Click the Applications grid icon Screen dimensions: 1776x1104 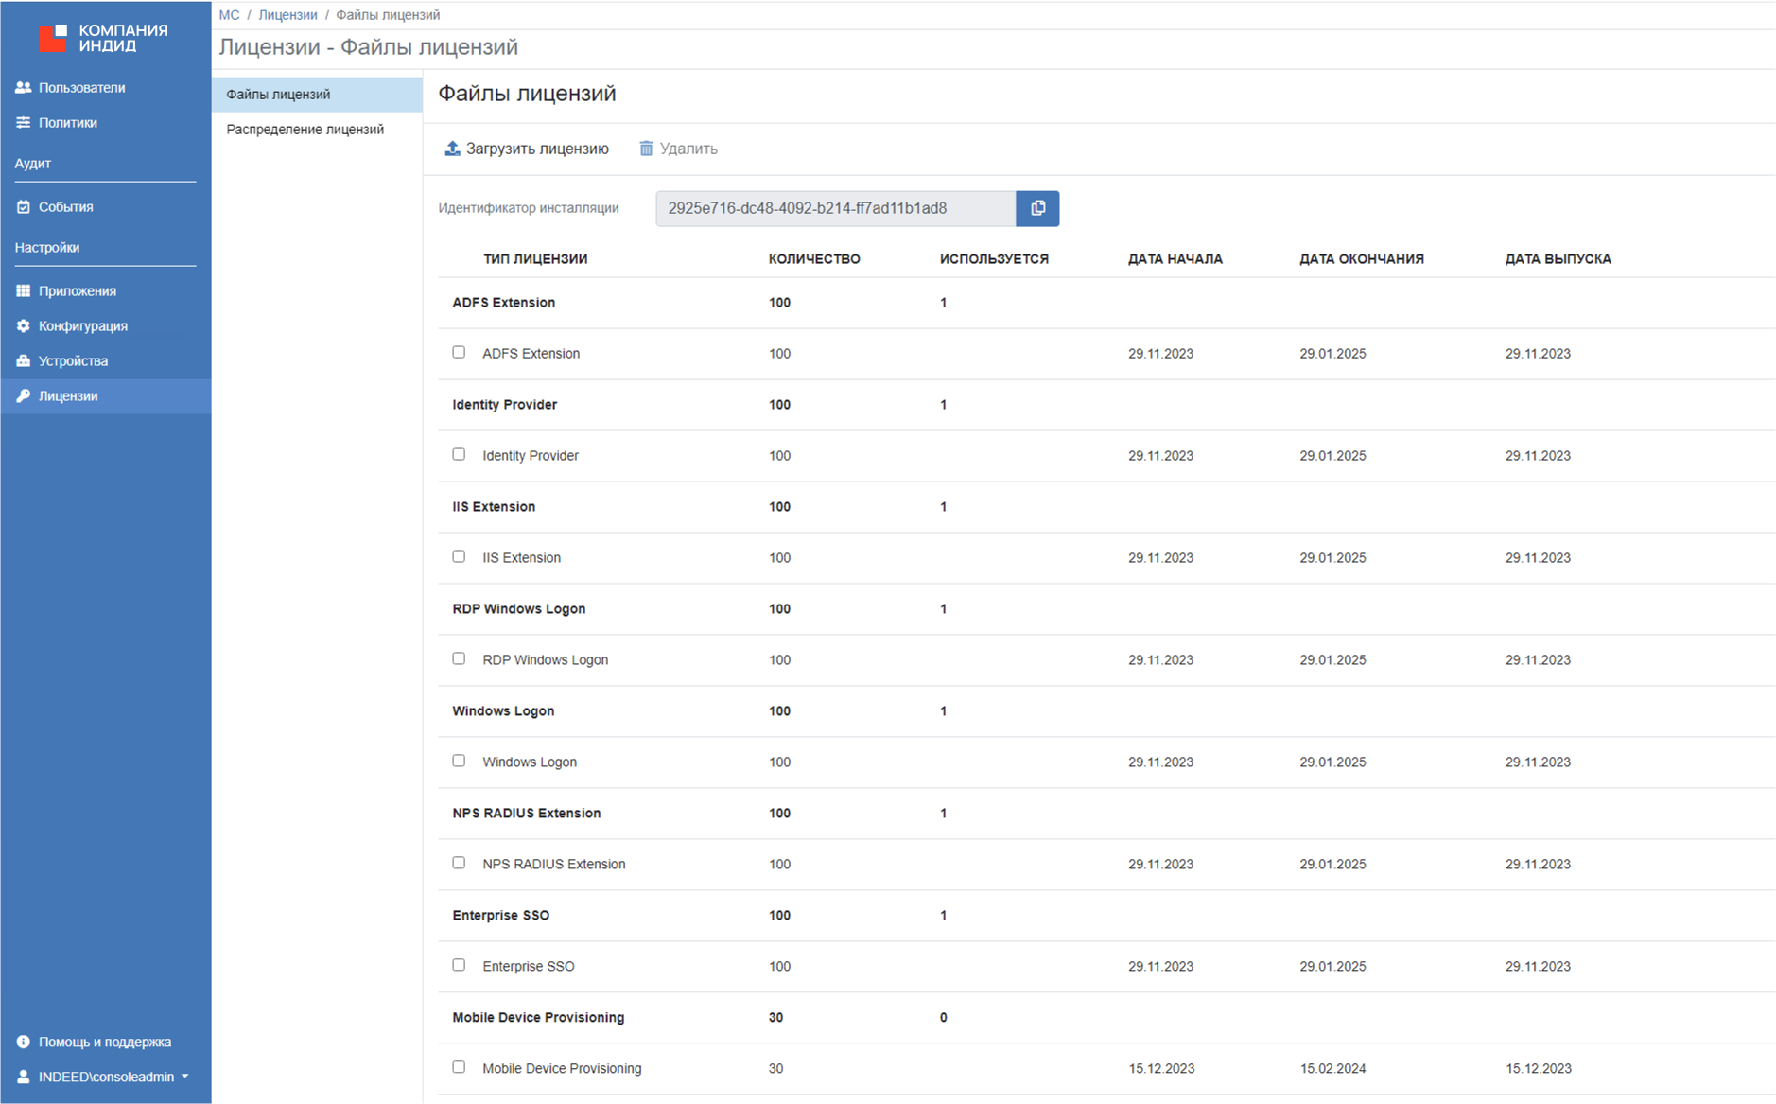(x=24, y=290)
